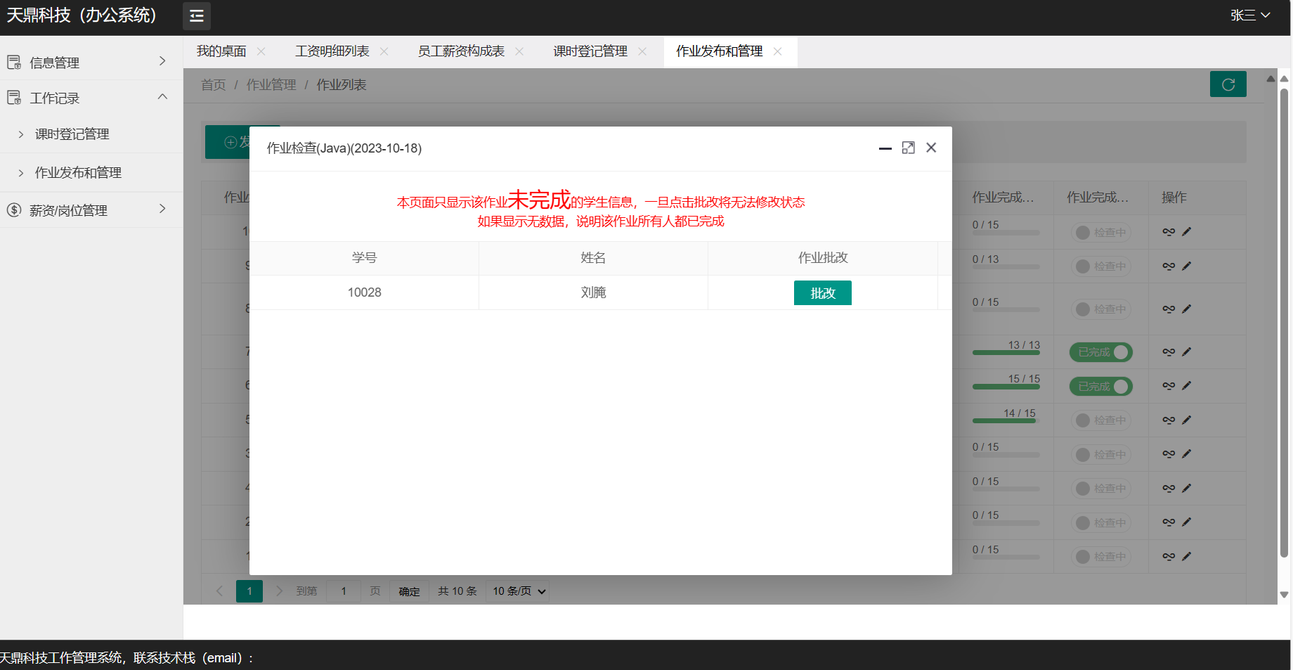Switch to the 我的桌面 tab
This screenshot has width=1293, height=670.
click(221, 51)
